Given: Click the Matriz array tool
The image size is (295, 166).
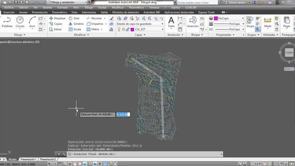Looking at the screenshot, I should tap(93, 30).
